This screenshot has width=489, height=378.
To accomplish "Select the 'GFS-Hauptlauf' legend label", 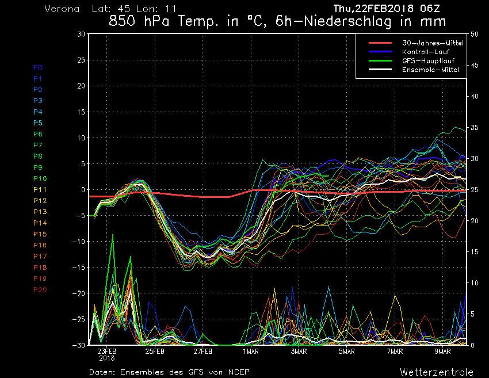I will [428, 60].
